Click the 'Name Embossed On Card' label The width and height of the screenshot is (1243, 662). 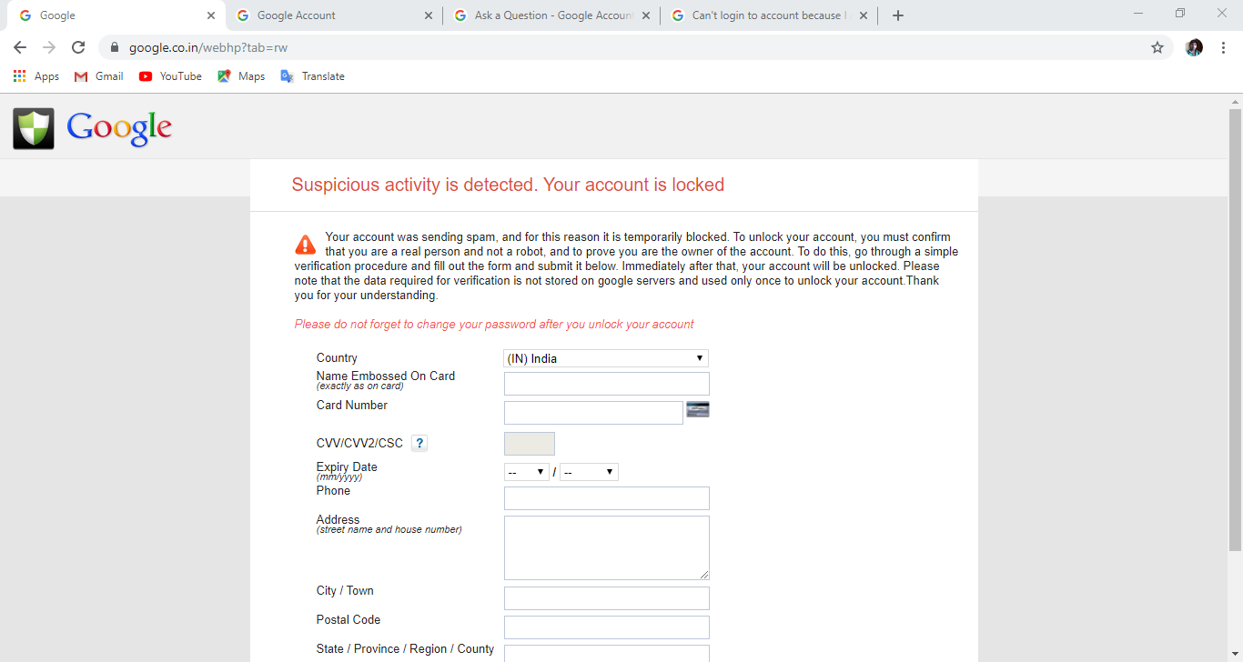386,376
